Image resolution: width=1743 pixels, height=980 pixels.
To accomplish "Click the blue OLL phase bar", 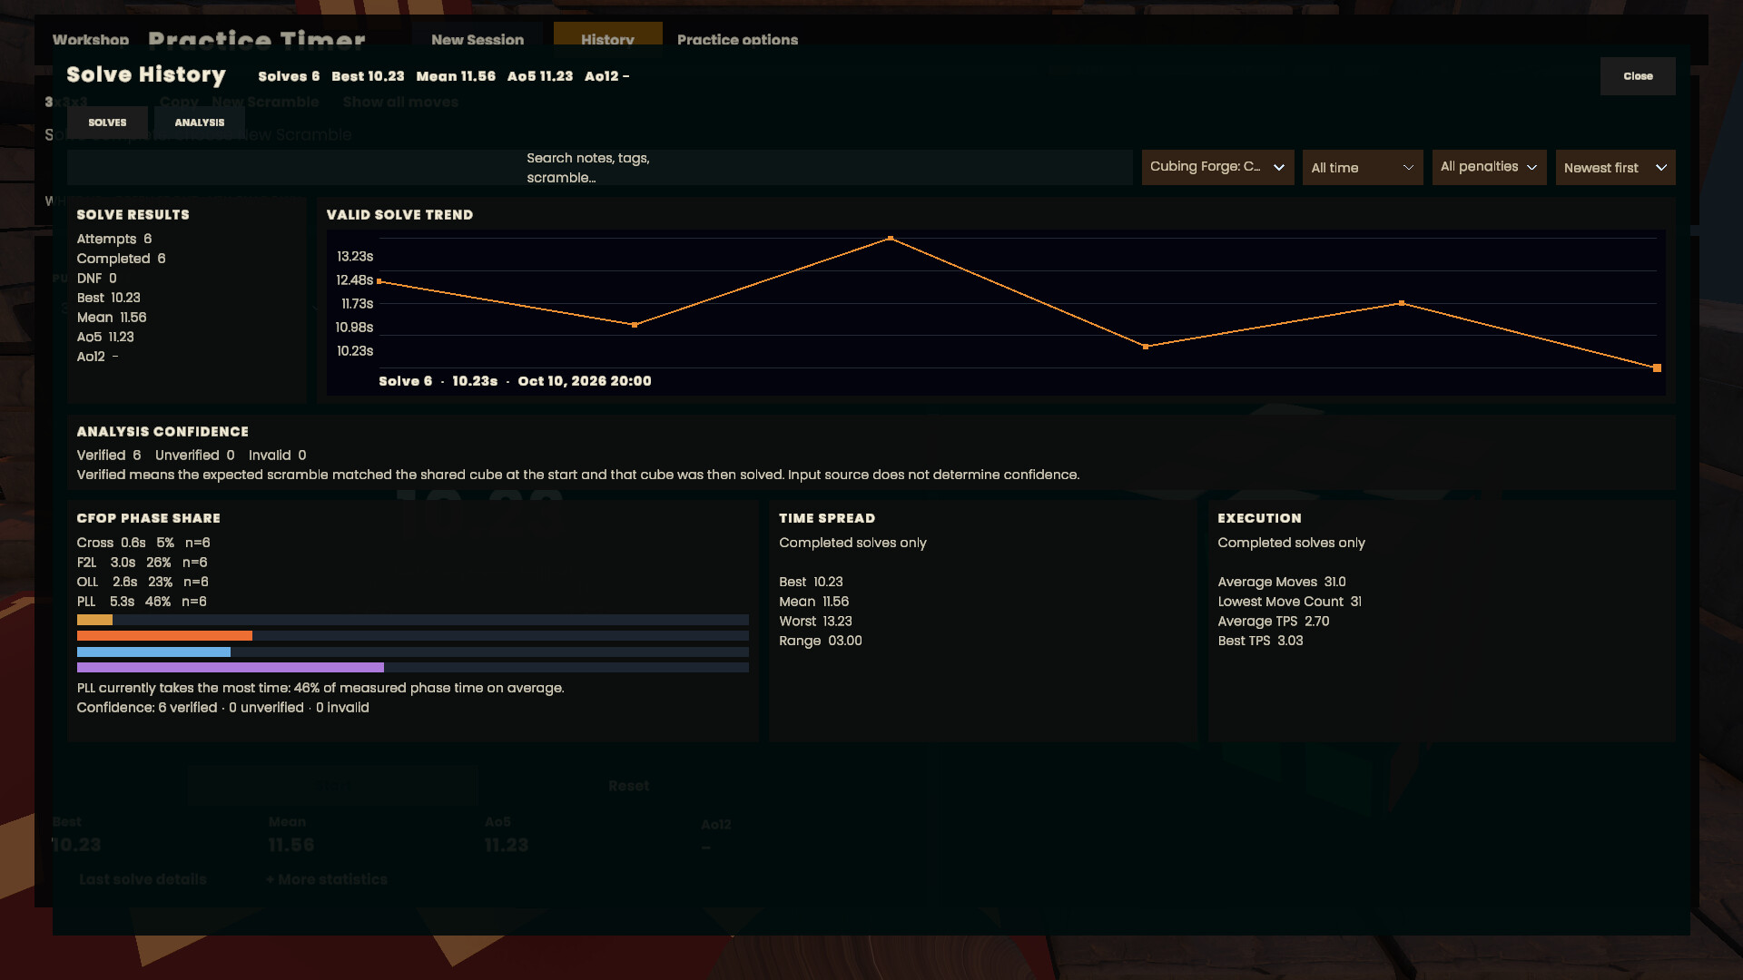I will (x=153, y=652).
